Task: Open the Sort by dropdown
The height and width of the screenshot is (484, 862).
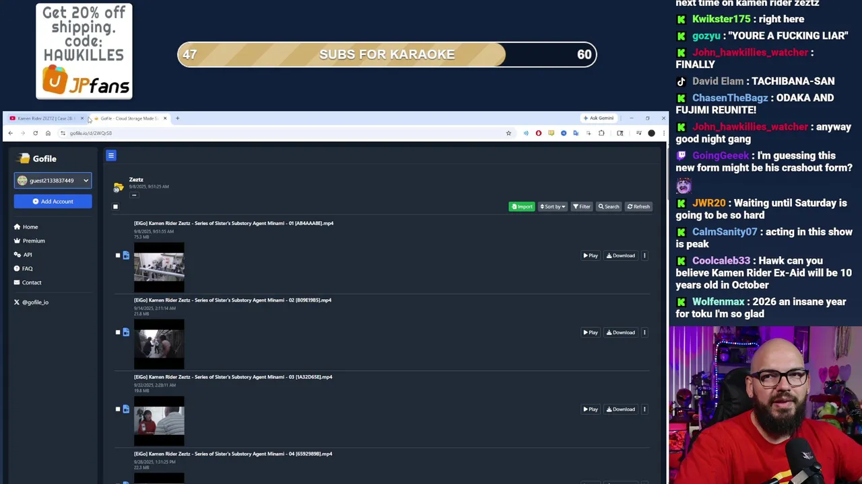Action: tap(552, 206)
